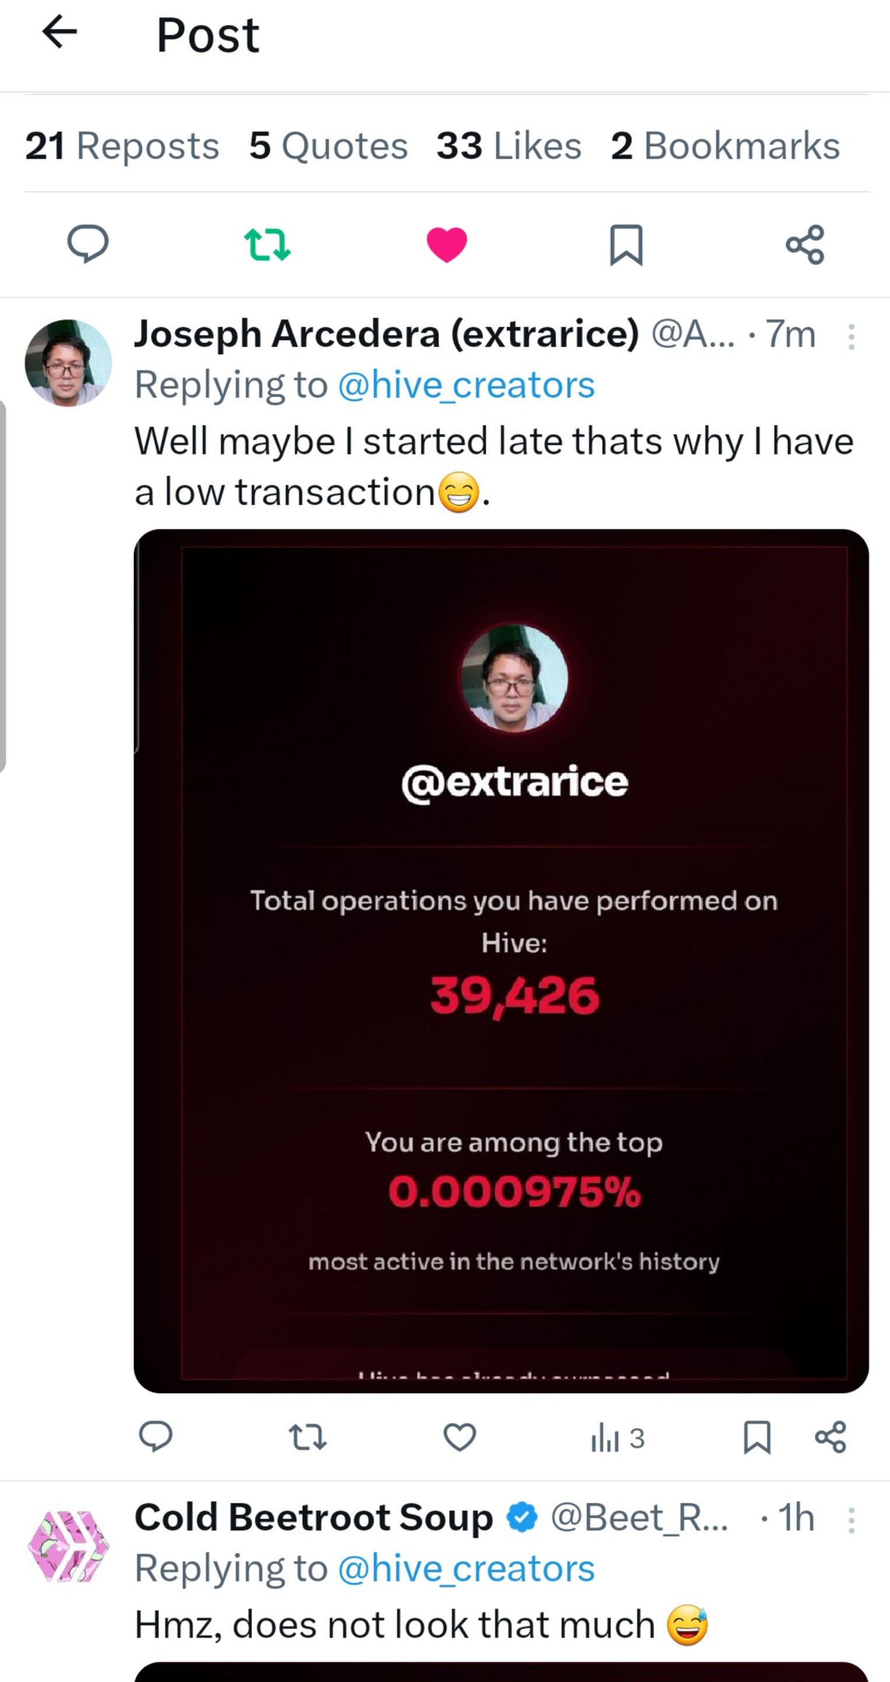
Task: Open more options on Cold Beetroot Soup's reply
Action: 851,1520
